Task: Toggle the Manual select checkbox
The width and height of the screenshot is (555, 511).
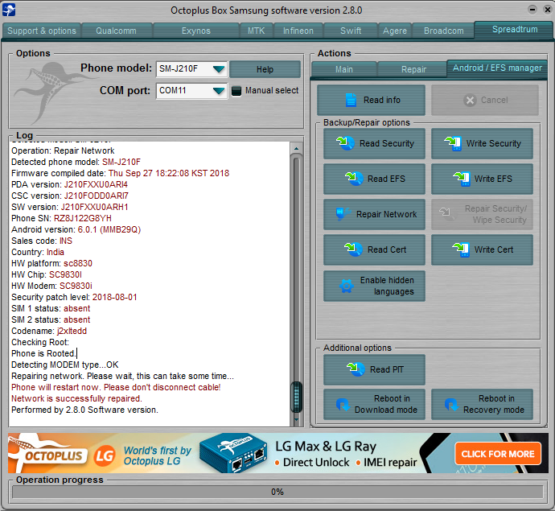Action: point(236,91)
